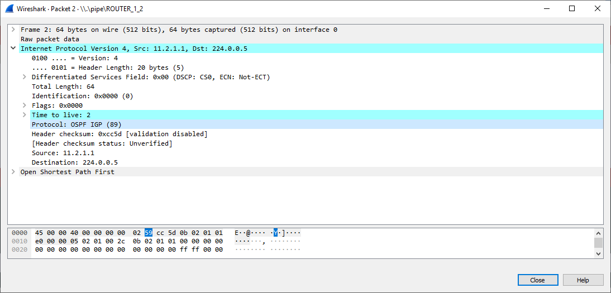Click hex byte 45 at offset 0000
This screenshot has height=293, width=611.
pos(39,233)
